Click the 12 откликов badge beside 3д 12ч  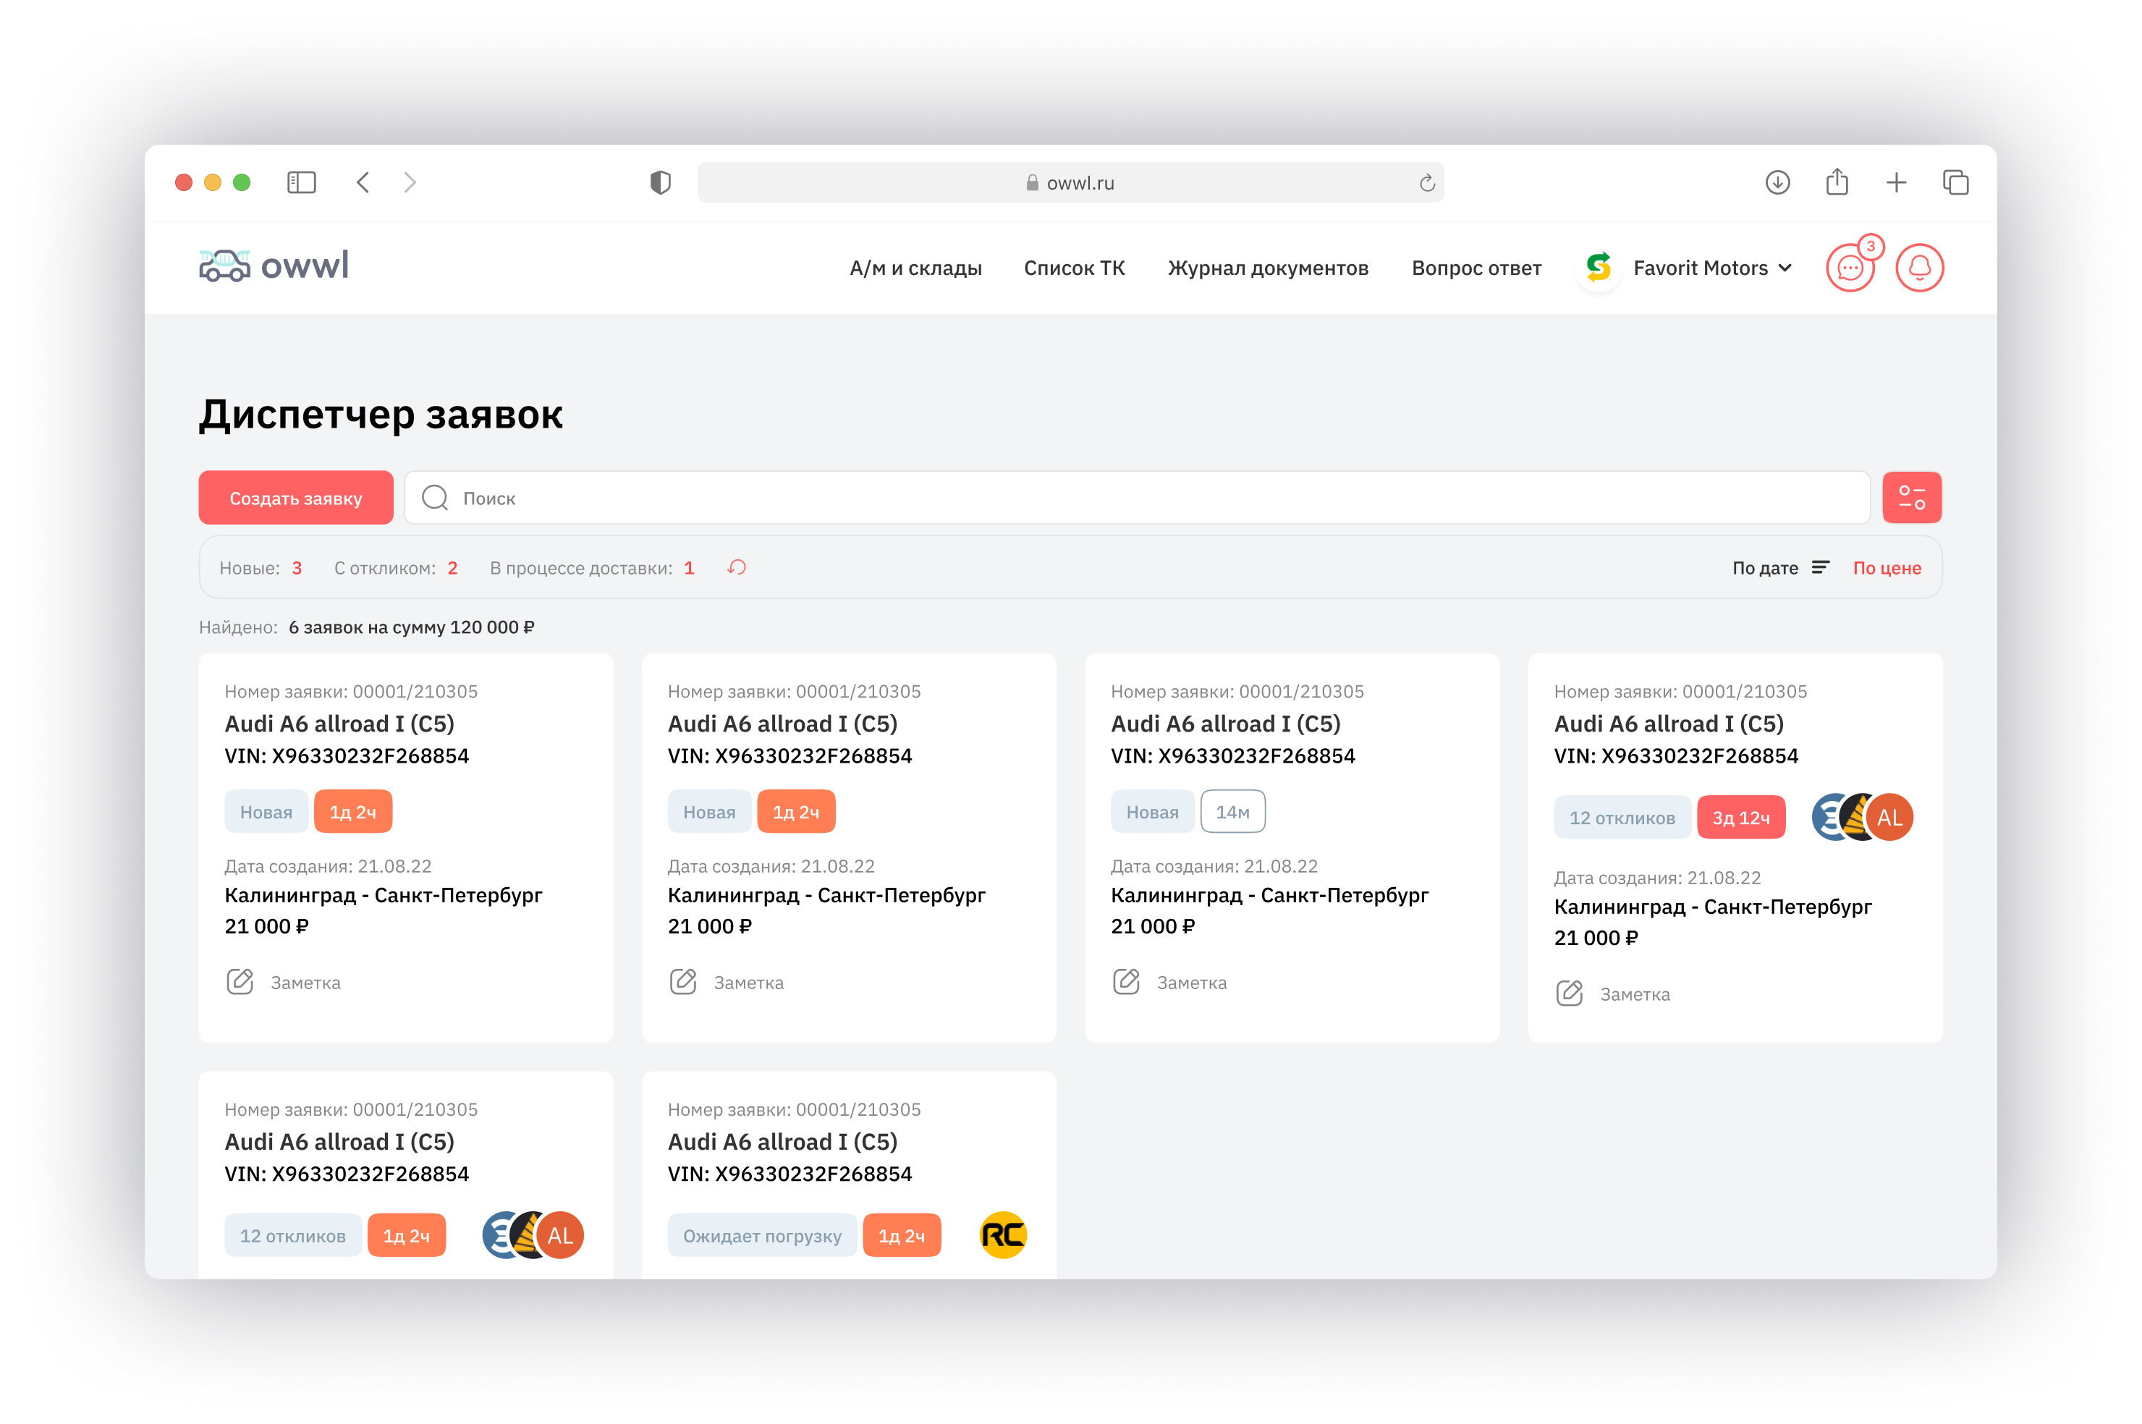1622,818
